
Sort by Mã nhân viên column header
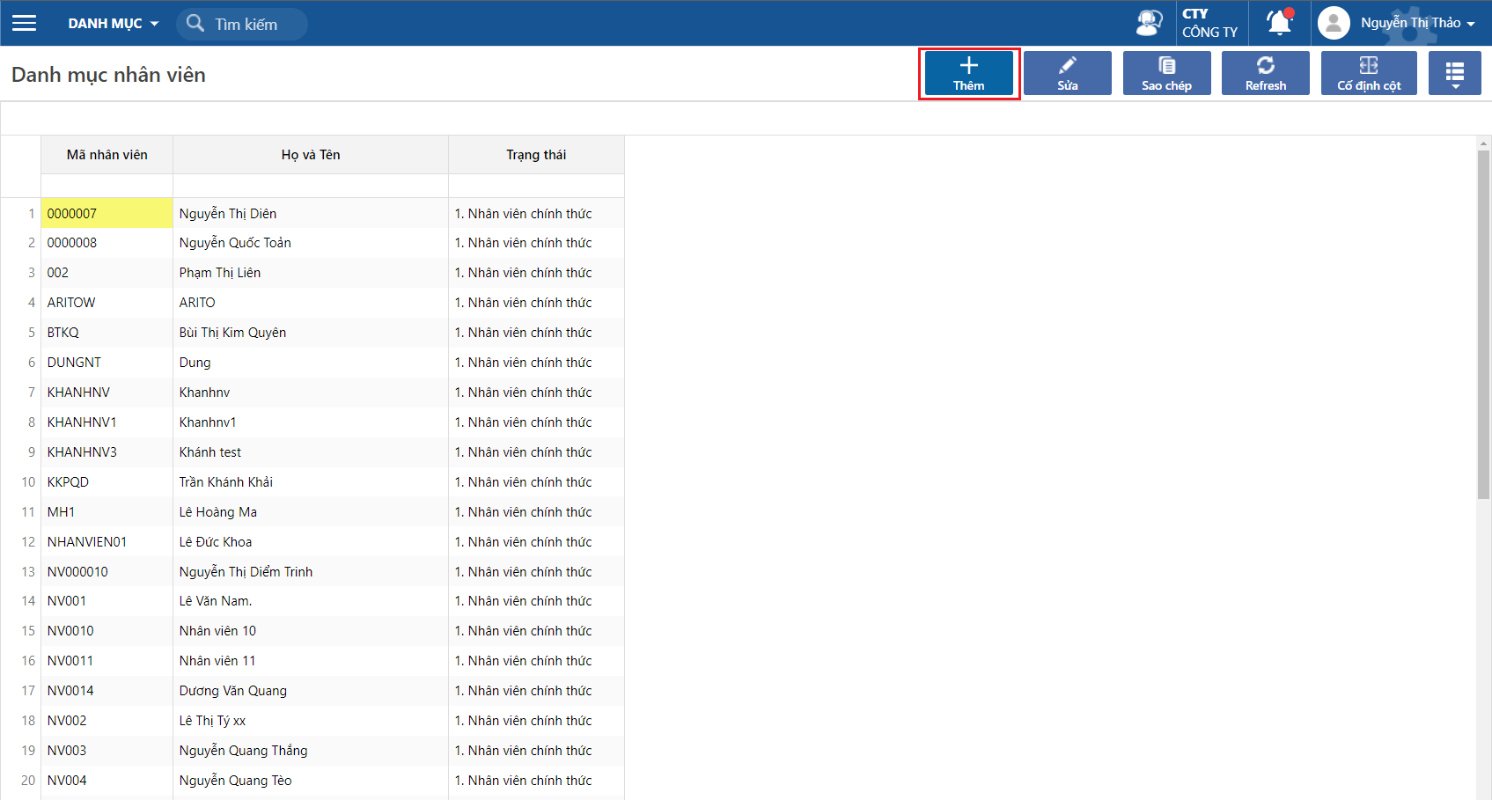pos(107,155)
